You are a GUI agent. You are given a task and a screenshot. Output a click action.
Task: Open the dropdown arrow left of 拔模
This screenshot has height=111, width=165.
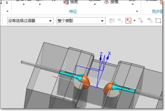(95, 4)
